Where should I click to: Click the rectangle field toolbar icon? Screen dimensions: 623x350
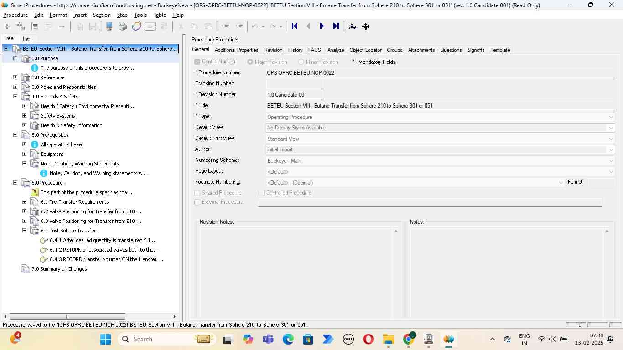(150, 26)
